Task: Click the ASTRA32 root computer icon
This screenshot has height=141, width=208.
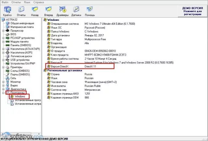Action: tap(3, 19)
